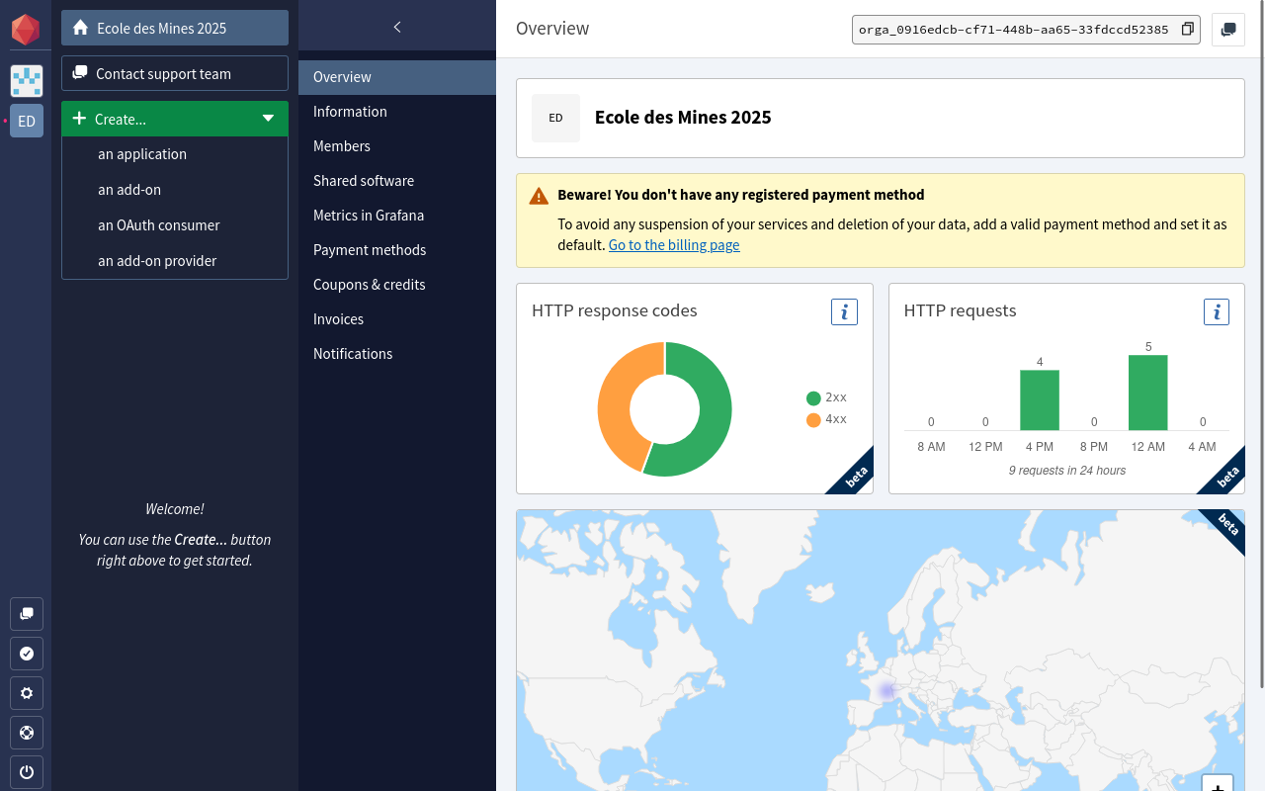The width and height of the screenshot is (1265, 791).
Task: Click the power logout icon
Action: (27, 772)
